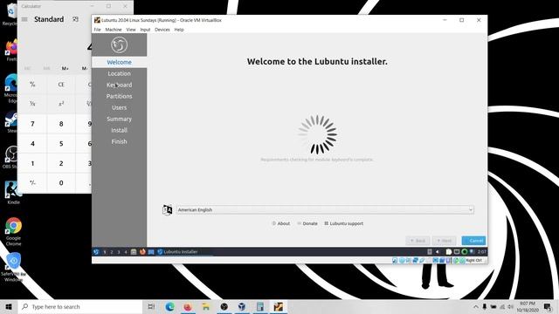This screenshot has width=559, height=314.
Task: Click the Calculator percent key
Action: tap(32, 85)
